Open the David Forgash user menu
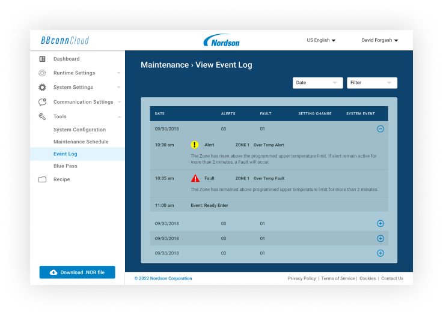Image resolution: width=443 pixels, height=315 pixels. coord(380,40)
